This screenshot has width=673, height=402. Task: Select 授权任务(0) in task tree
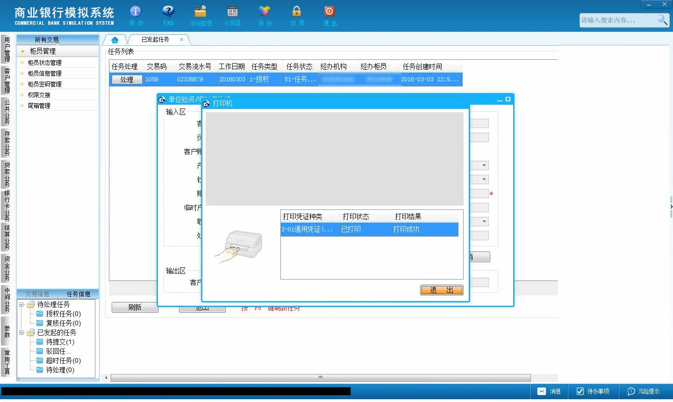[x=63, y=314]
